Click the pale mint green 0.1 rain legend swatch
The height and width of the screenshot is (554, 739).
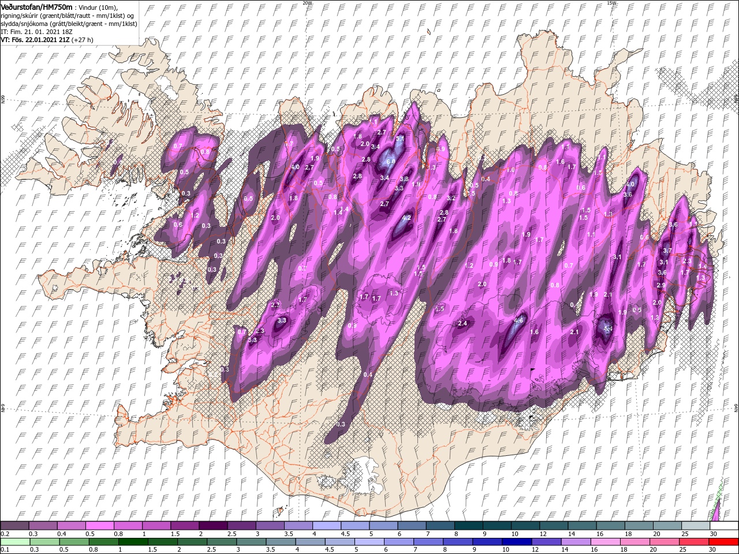pyautogui.click(x=14, y=541)
